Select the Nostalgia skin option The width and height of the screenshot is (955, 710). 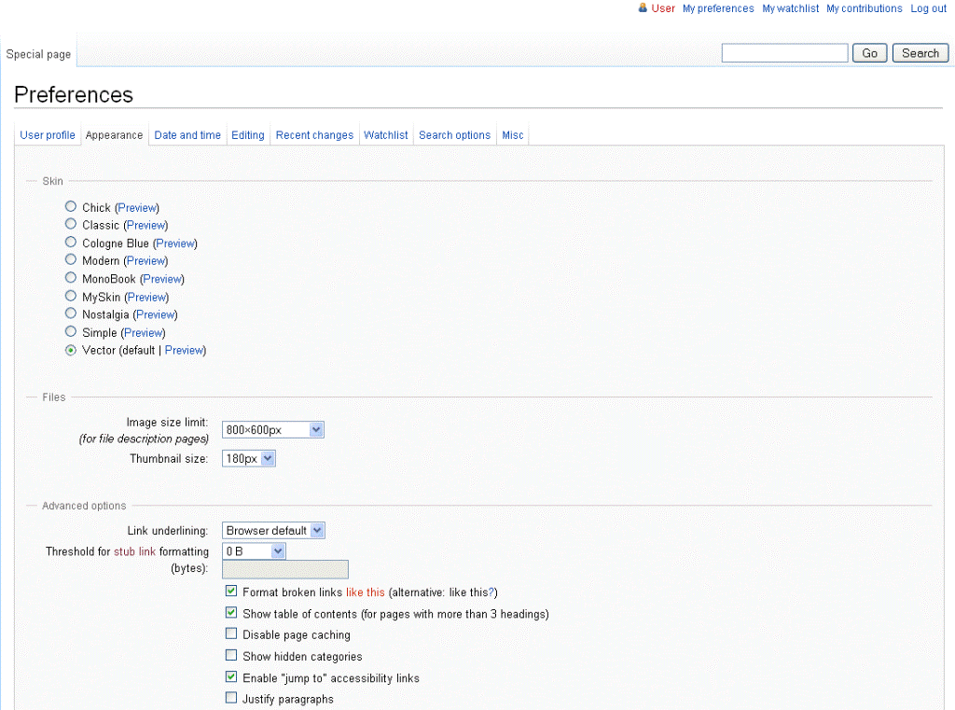(x=71, y=313)
